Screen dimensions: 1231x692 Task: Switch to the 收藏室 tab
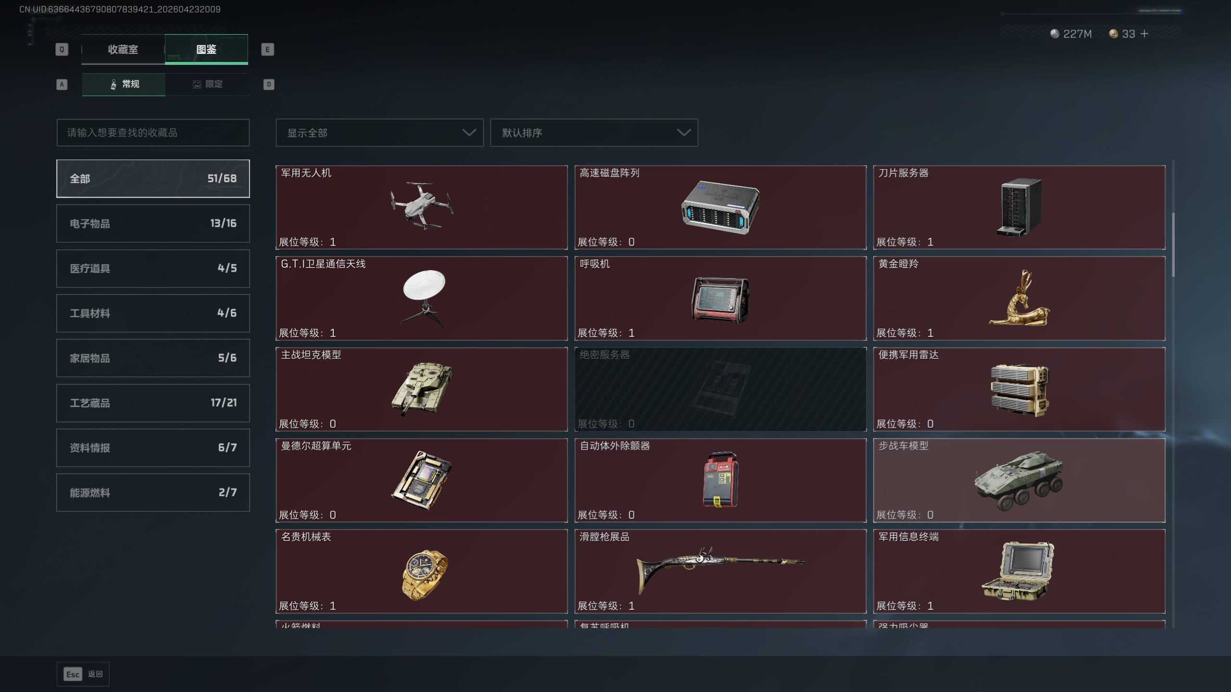click(123, 49)
